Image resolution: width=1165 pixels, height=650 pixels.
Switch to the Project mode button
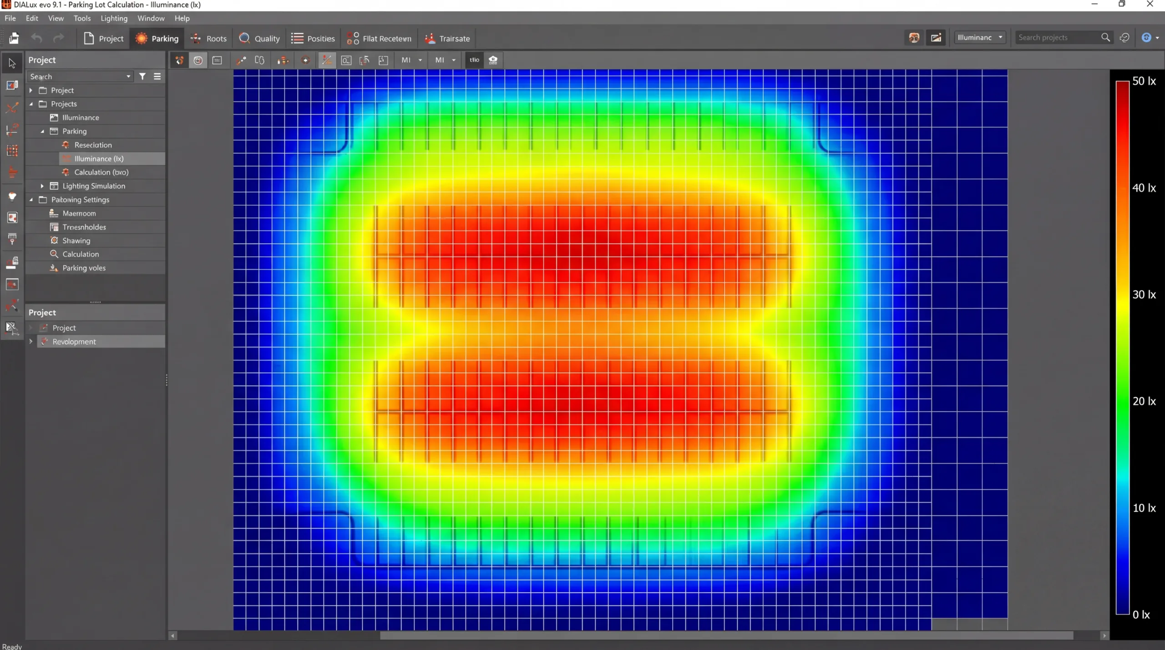(104, 38)
